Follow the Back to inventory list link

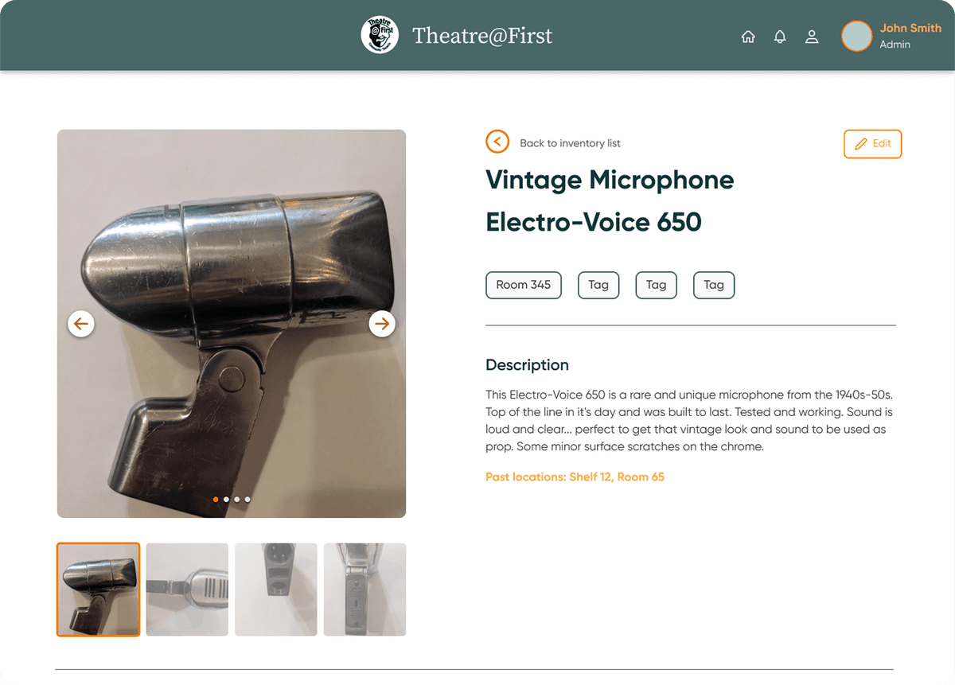(x=570, y=143)
